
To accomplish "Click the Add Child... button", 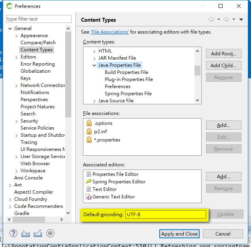I will [223, 66].
